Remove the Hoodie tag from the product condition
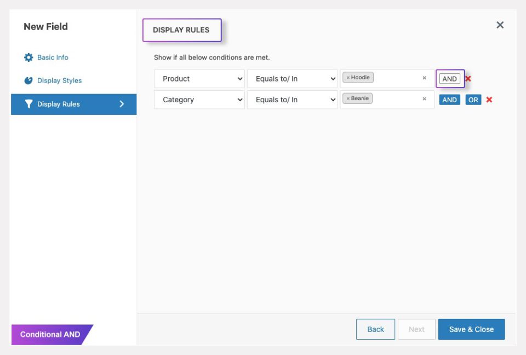526x355 pixels. pyautogui.click(x=348, y=78)
